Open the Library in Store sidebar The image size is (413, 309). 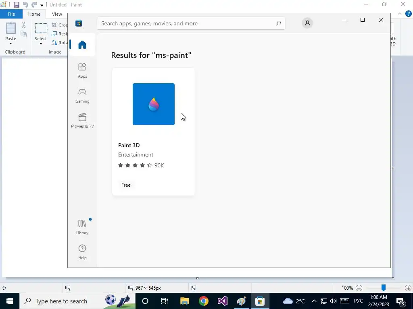(x=82, y=227)
